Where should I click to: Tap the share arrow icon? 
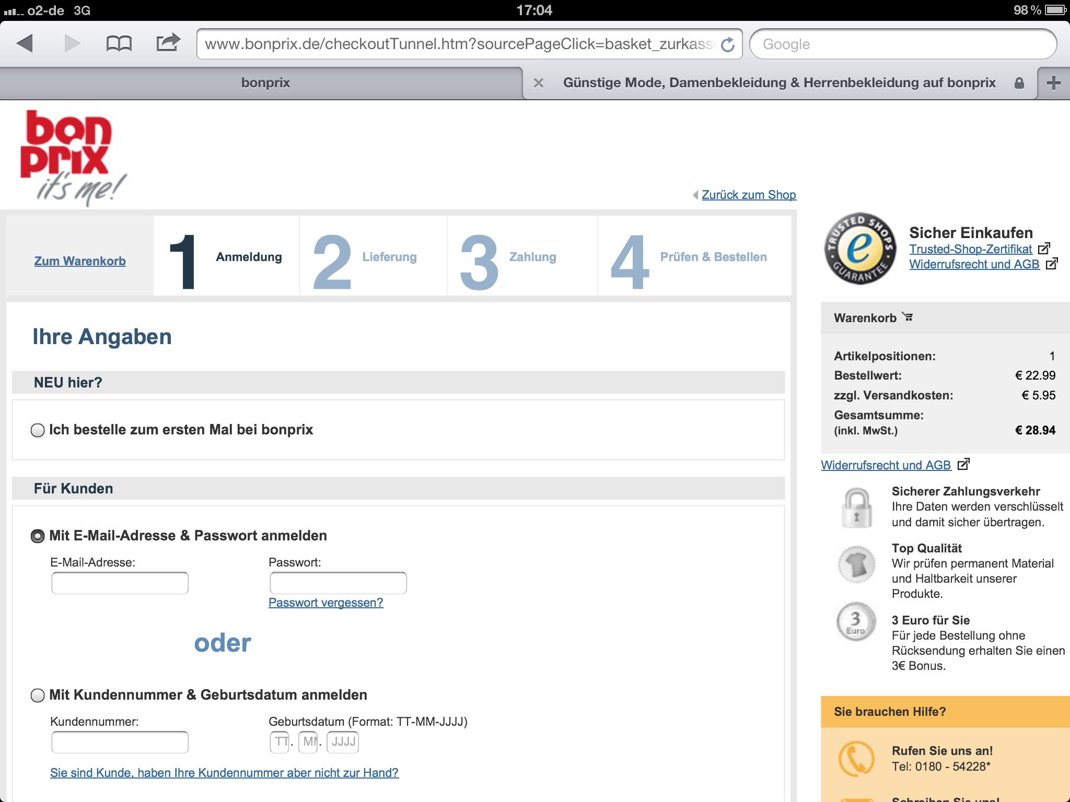pyautogui.click(x=168, y=43)
